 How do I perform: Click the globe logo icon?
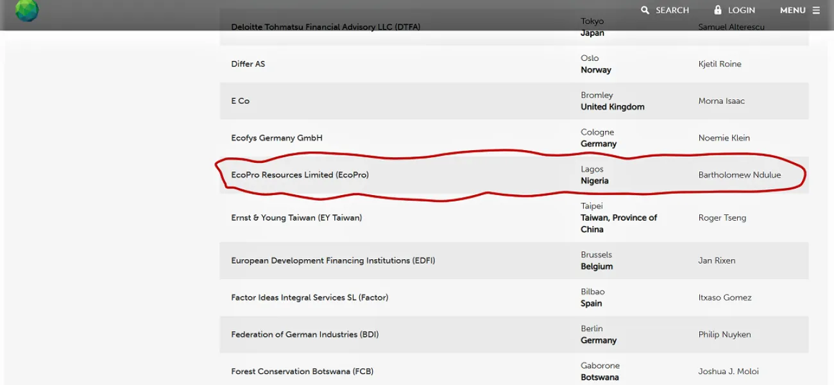(x=26, y=10)
